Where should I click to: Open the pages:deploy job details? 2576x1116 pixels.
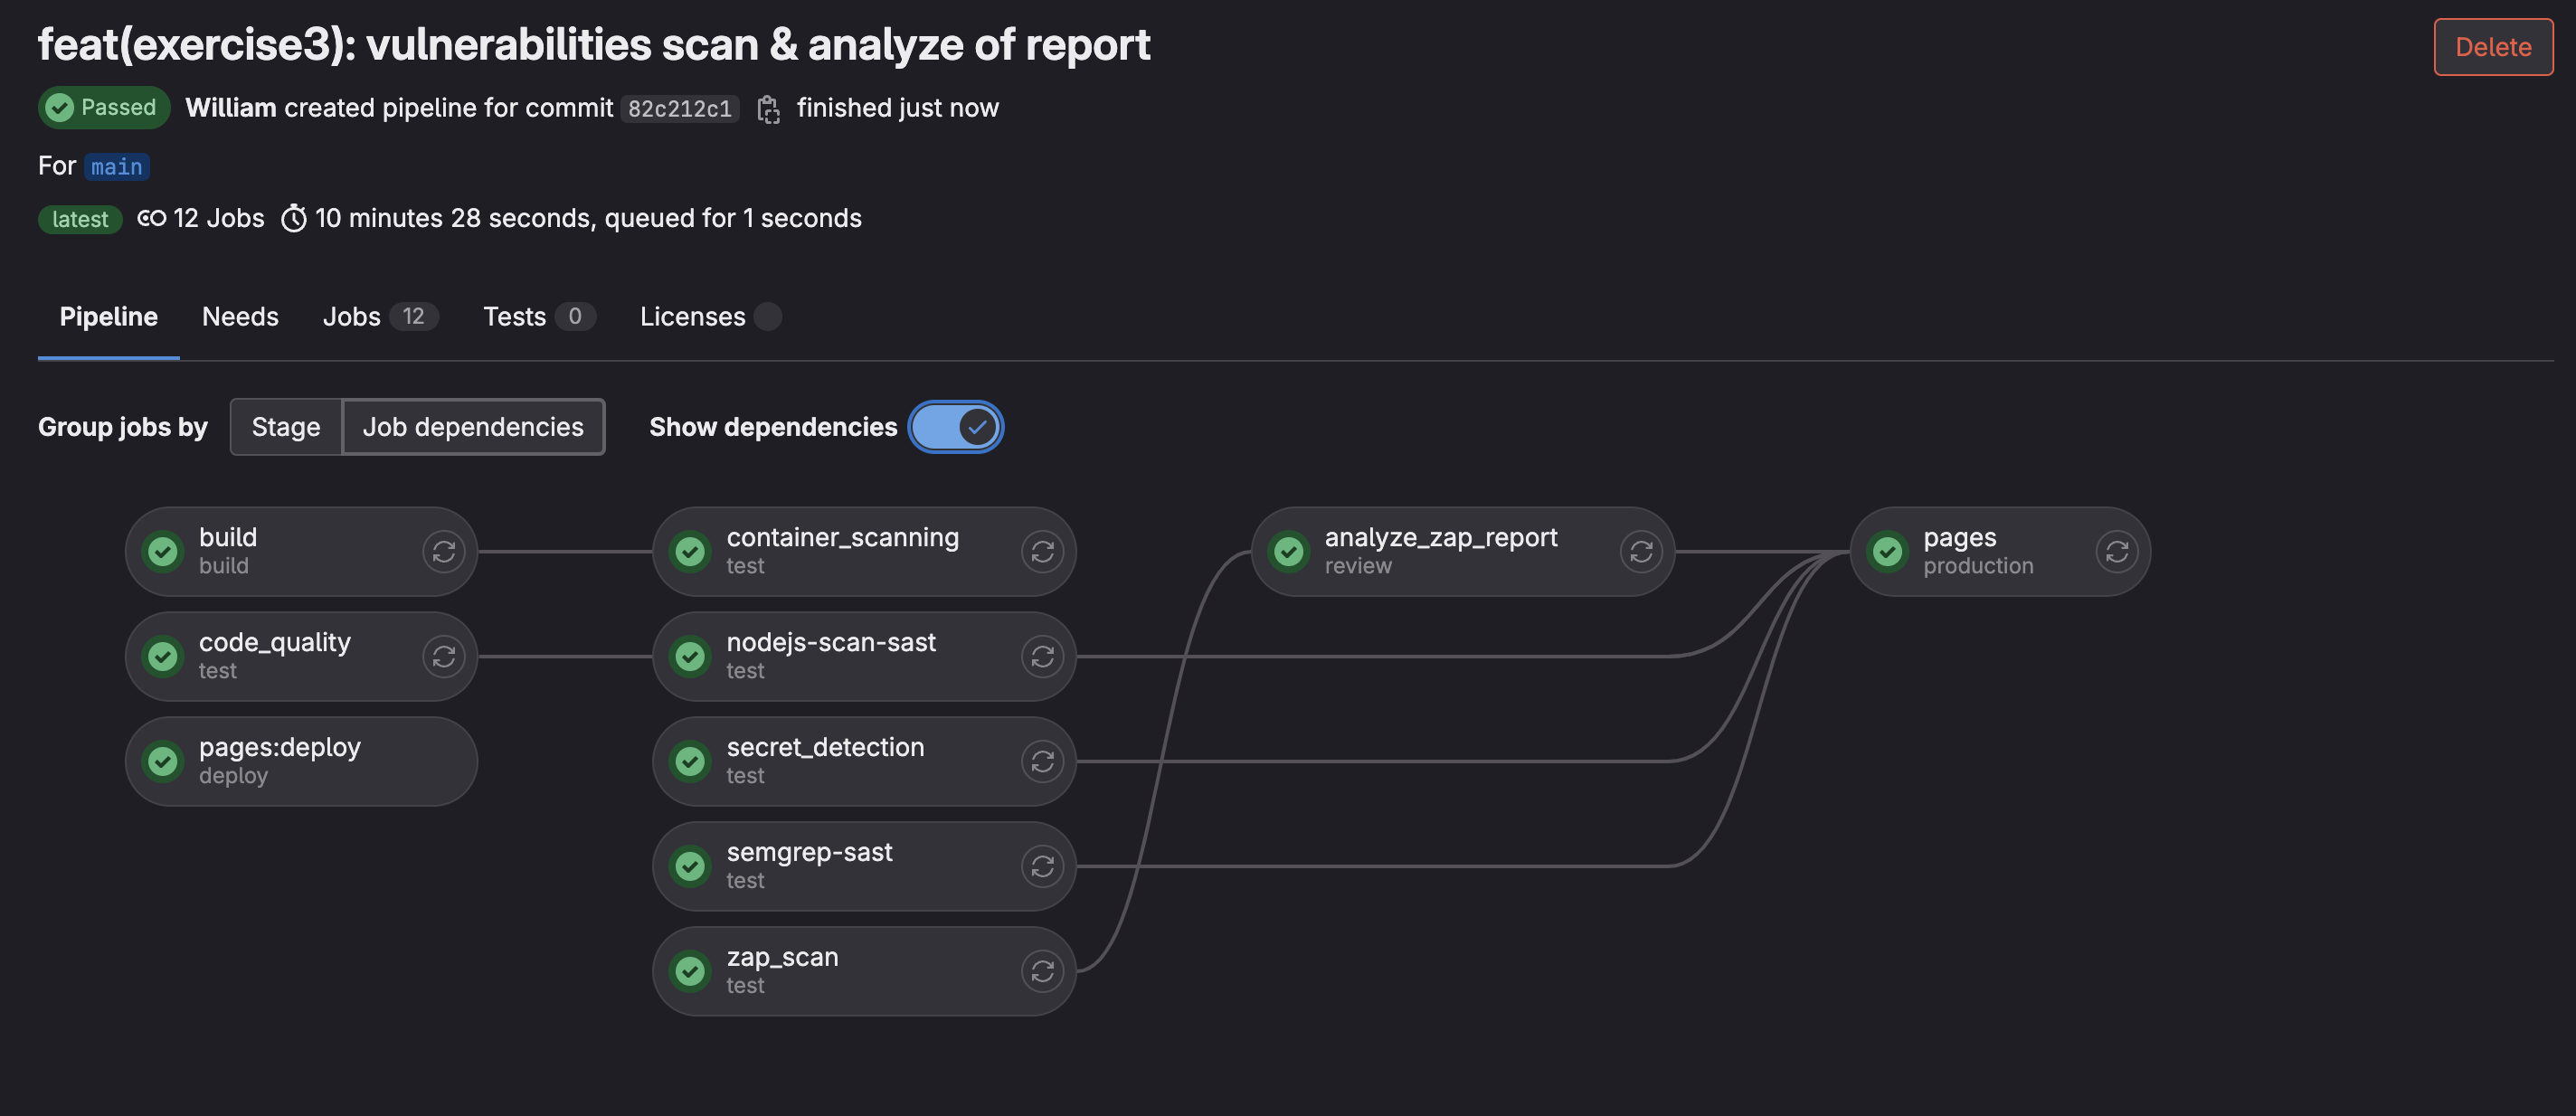click(301, 761)
